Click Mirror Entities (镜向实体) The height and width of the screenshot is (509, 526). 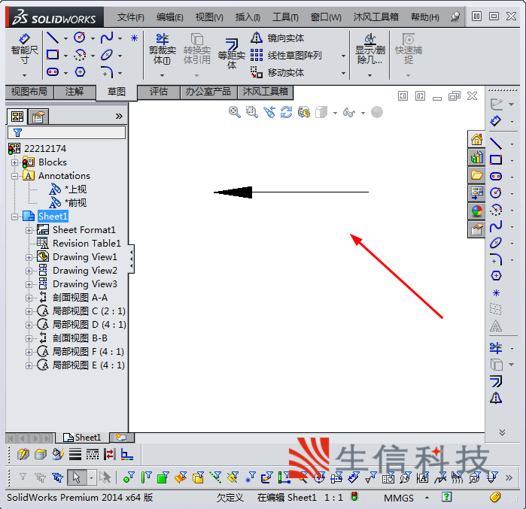(278, 38)
